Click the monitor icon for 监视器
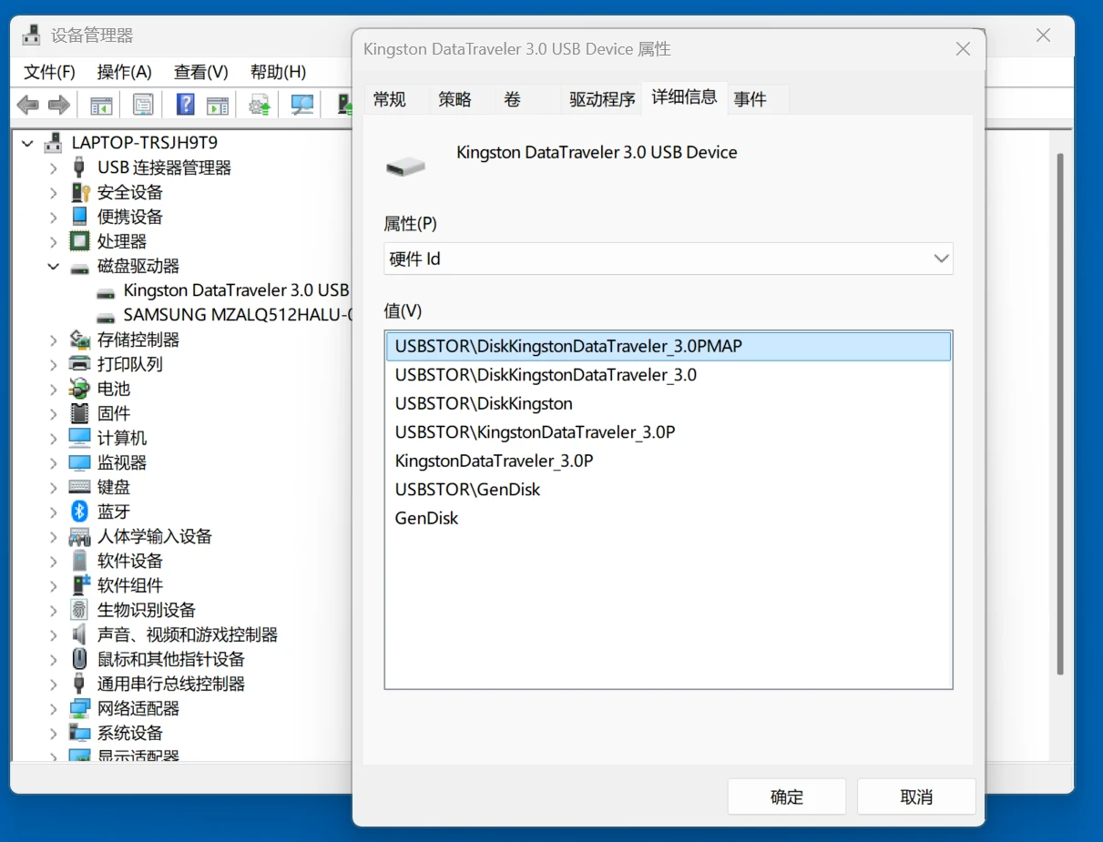1103x842 pixels. point(80,462)
